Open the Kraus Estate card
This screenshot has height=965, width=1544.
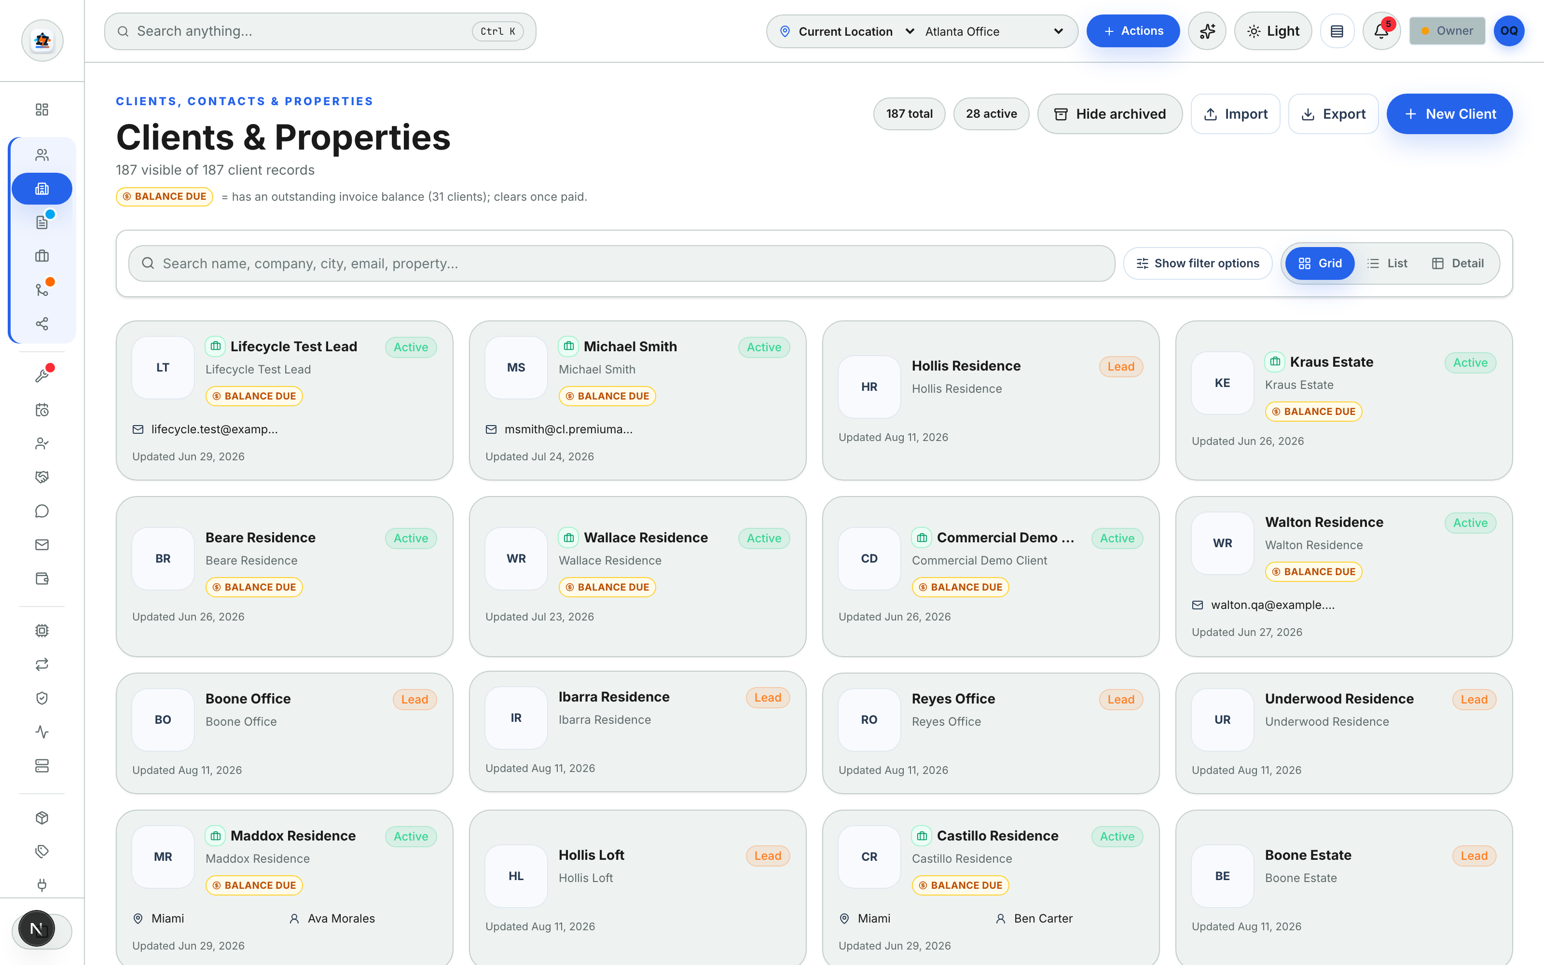(1344, 400)
